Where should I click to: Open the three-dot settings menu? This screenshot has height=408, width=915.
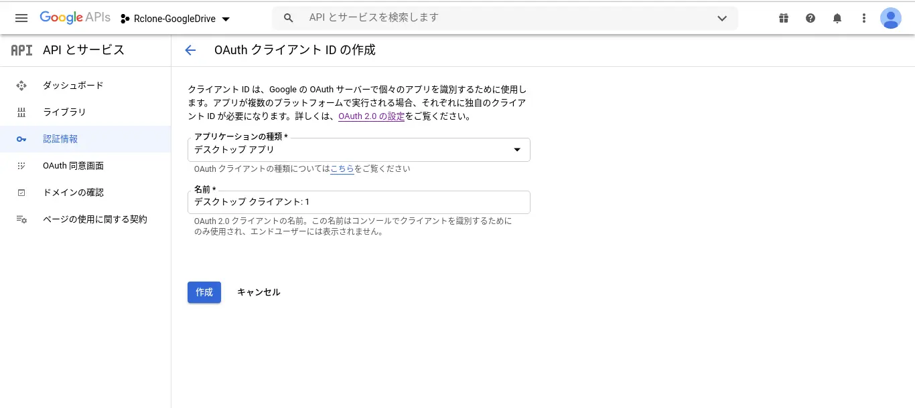(864, 18)
